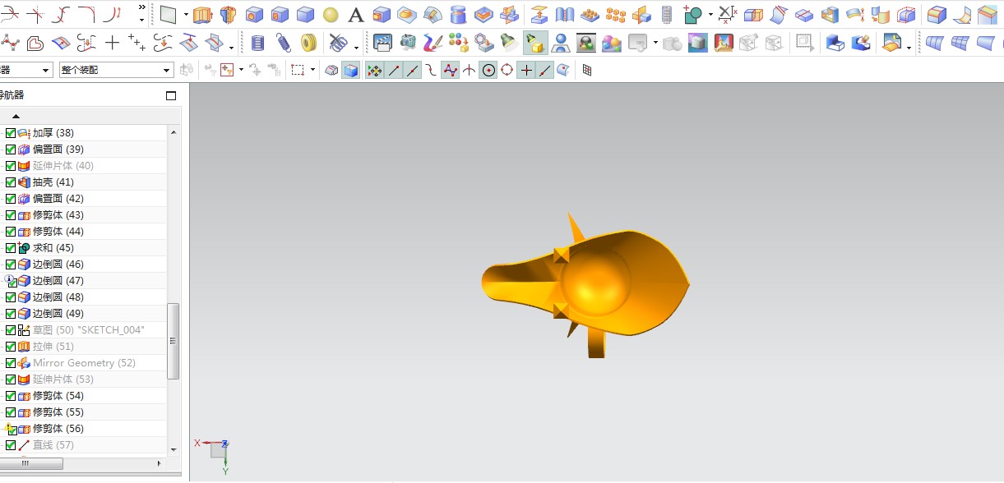Click the movie clapper icon

click(x=382, y=43)
